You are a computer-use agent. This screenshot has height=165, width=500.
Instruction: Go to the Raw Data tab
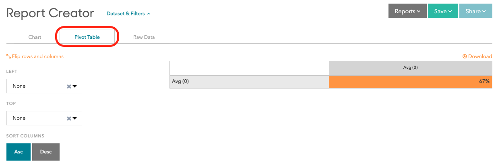coord(144,37)
